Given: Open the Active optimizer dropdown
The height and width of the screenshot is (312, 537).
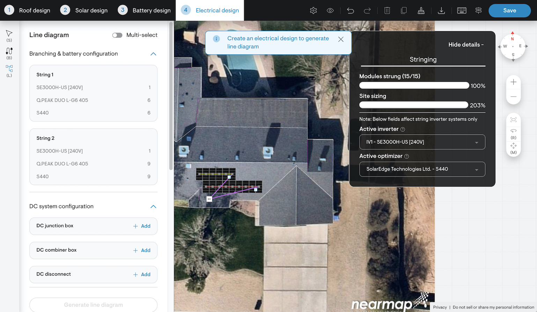Looking at the screenshot, I should (x=422, y=169).
